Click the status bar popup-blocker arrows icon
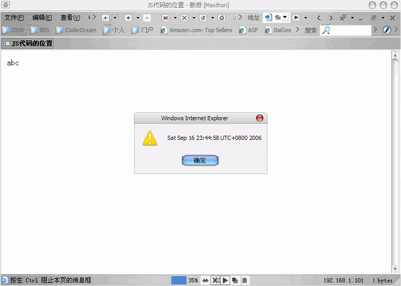The height and width of the screenshot is (286, 401). pos(205,280)
